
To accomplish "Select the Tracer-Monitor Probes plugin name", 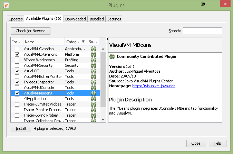I will (x=42, y=110).
